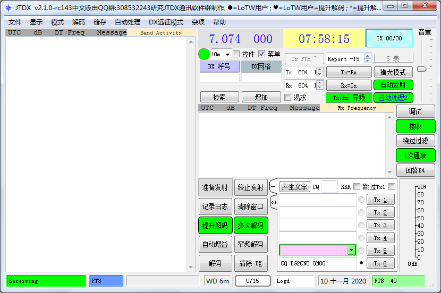Screen dimensions: 441x293
Task: Click the green monitor indicator circle
Action: coord(204,54)
